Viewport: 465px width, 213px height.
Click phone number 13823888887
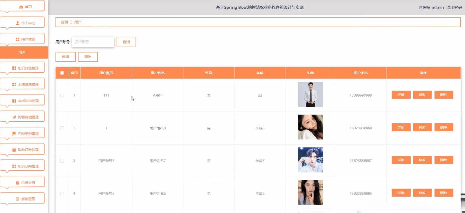(361, 161)
